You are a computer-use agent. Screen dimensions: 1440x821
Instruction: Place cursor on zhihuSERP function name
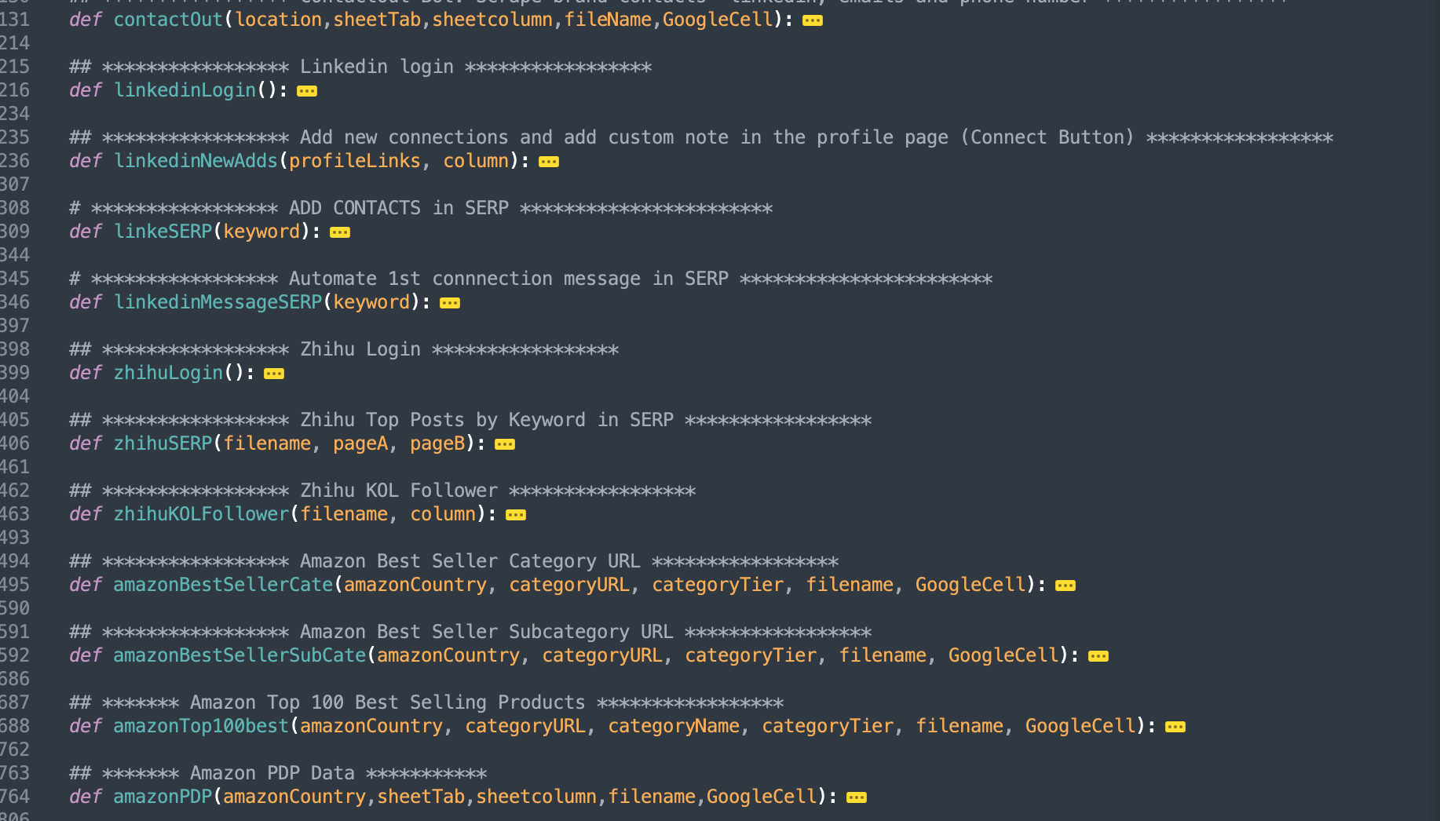[x=163, y=443]
